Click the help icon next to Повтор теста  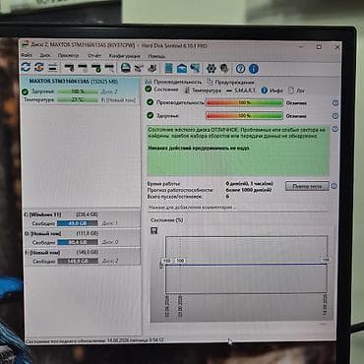point(334,186)
